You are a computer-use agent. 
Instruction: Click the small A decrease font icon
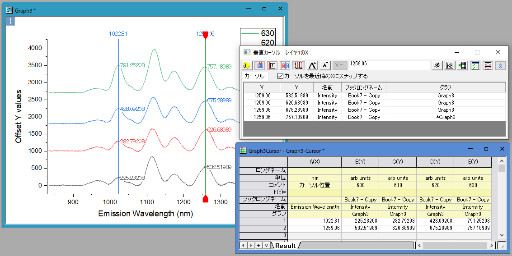(x=325, y=66)
